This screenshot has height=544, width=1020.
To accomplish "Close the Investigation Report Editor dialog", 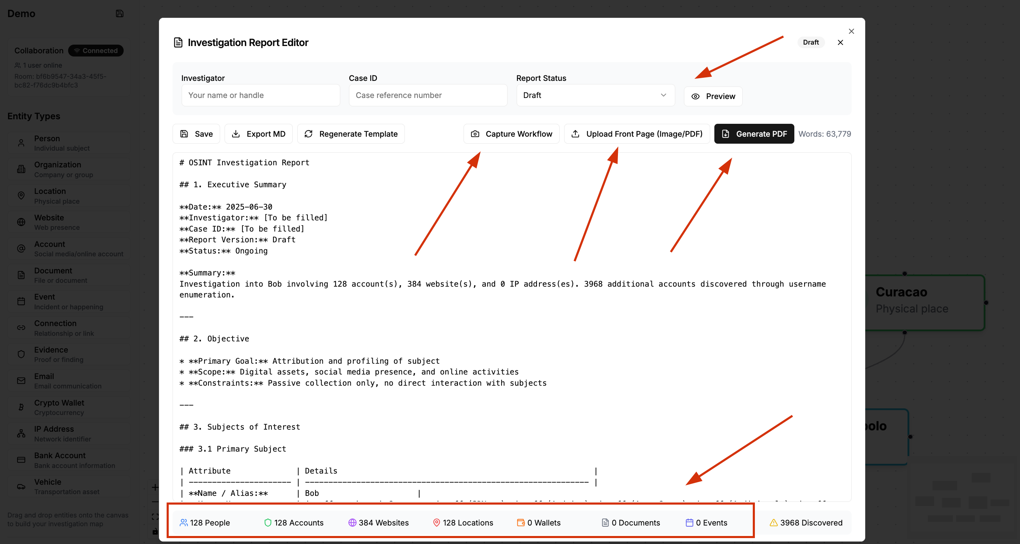I will [840, 42].
